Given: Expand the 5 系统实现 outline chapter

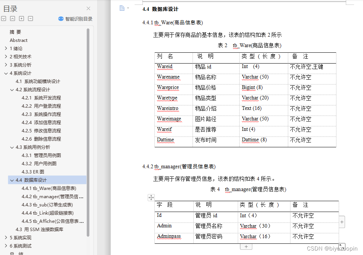Looking at the screenshot, I should (6, 237).
